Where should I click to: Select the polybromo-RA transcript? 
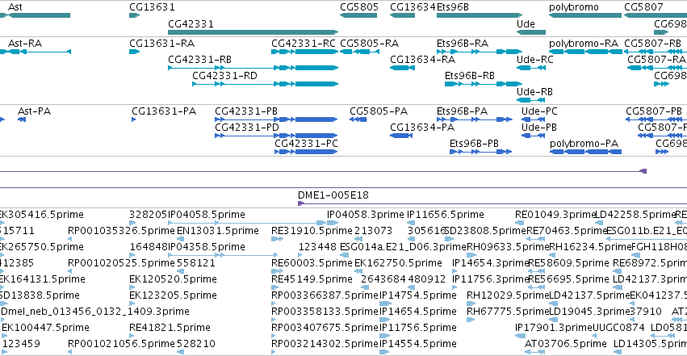pyautogui.click(x=585, y=52)
